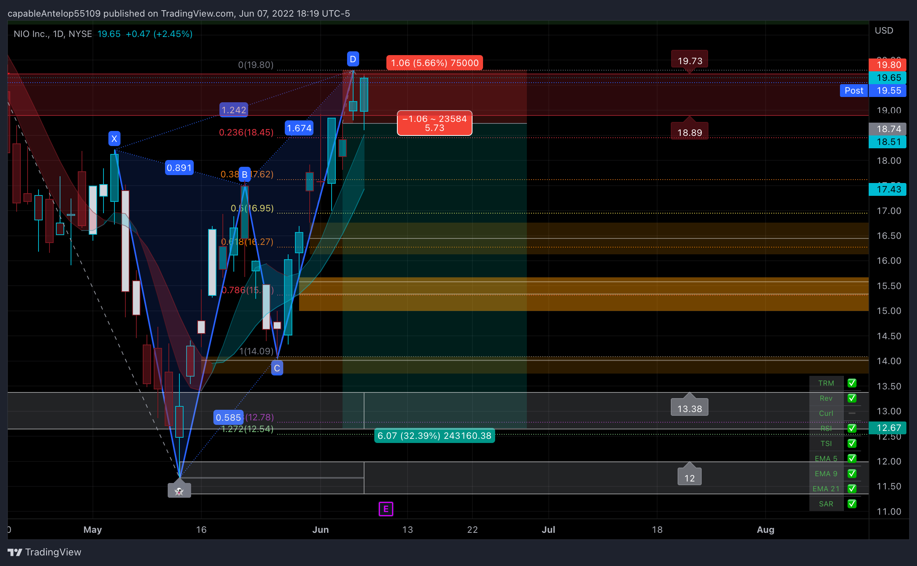Click the C pattern point marker
Screen dimensions: 917x566
(277, 368)
